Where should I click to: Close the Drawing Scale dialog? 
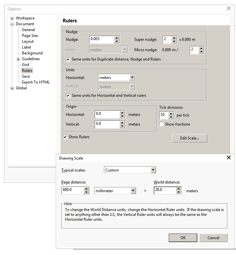pos(229,157)
